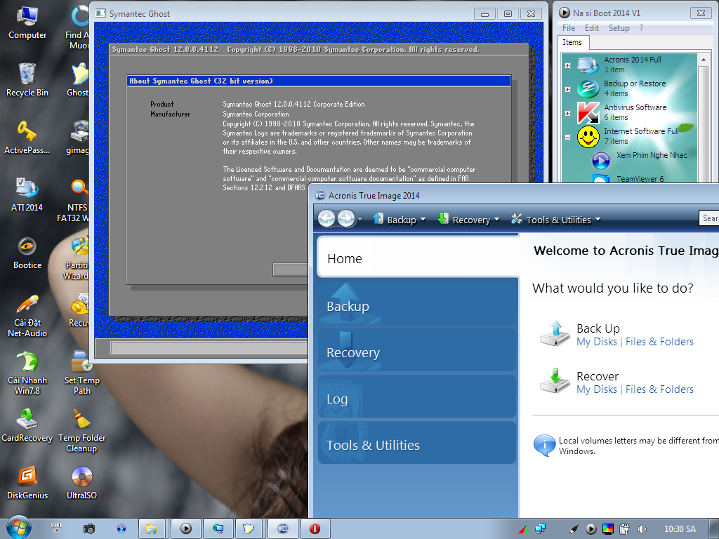The height and width of the screenshot is (539, 719).
Task: Click Windows Start orb
Action: [x=18, y=528]
